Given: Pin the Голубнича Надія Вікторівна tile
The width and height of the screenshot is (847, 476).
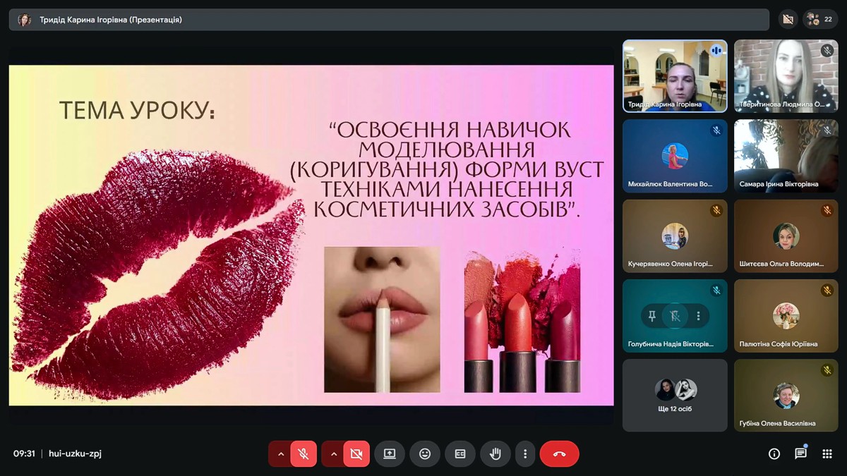Looking at the screenshot, I should 651,316.
